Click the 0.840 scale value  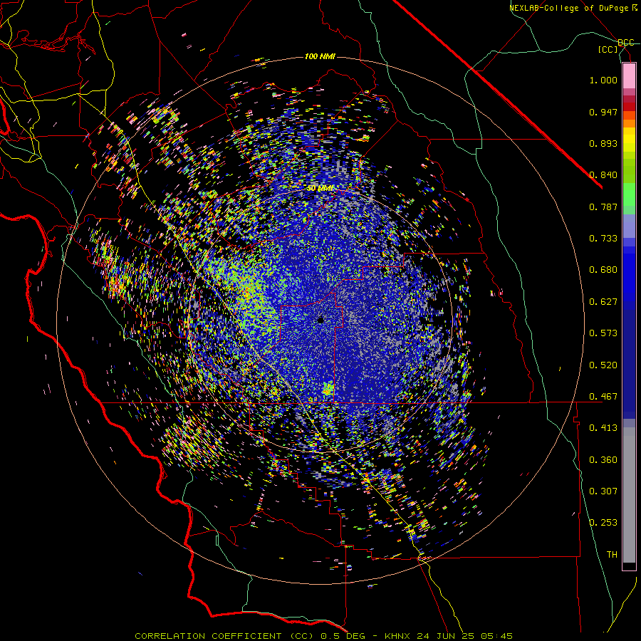(603, 175)
